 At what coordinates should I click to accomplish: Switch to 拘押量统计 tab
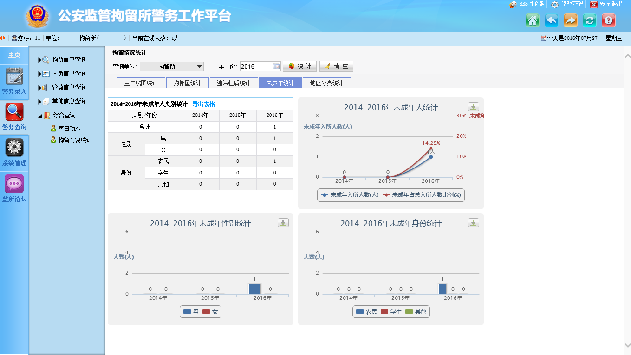tap(188, 83)
